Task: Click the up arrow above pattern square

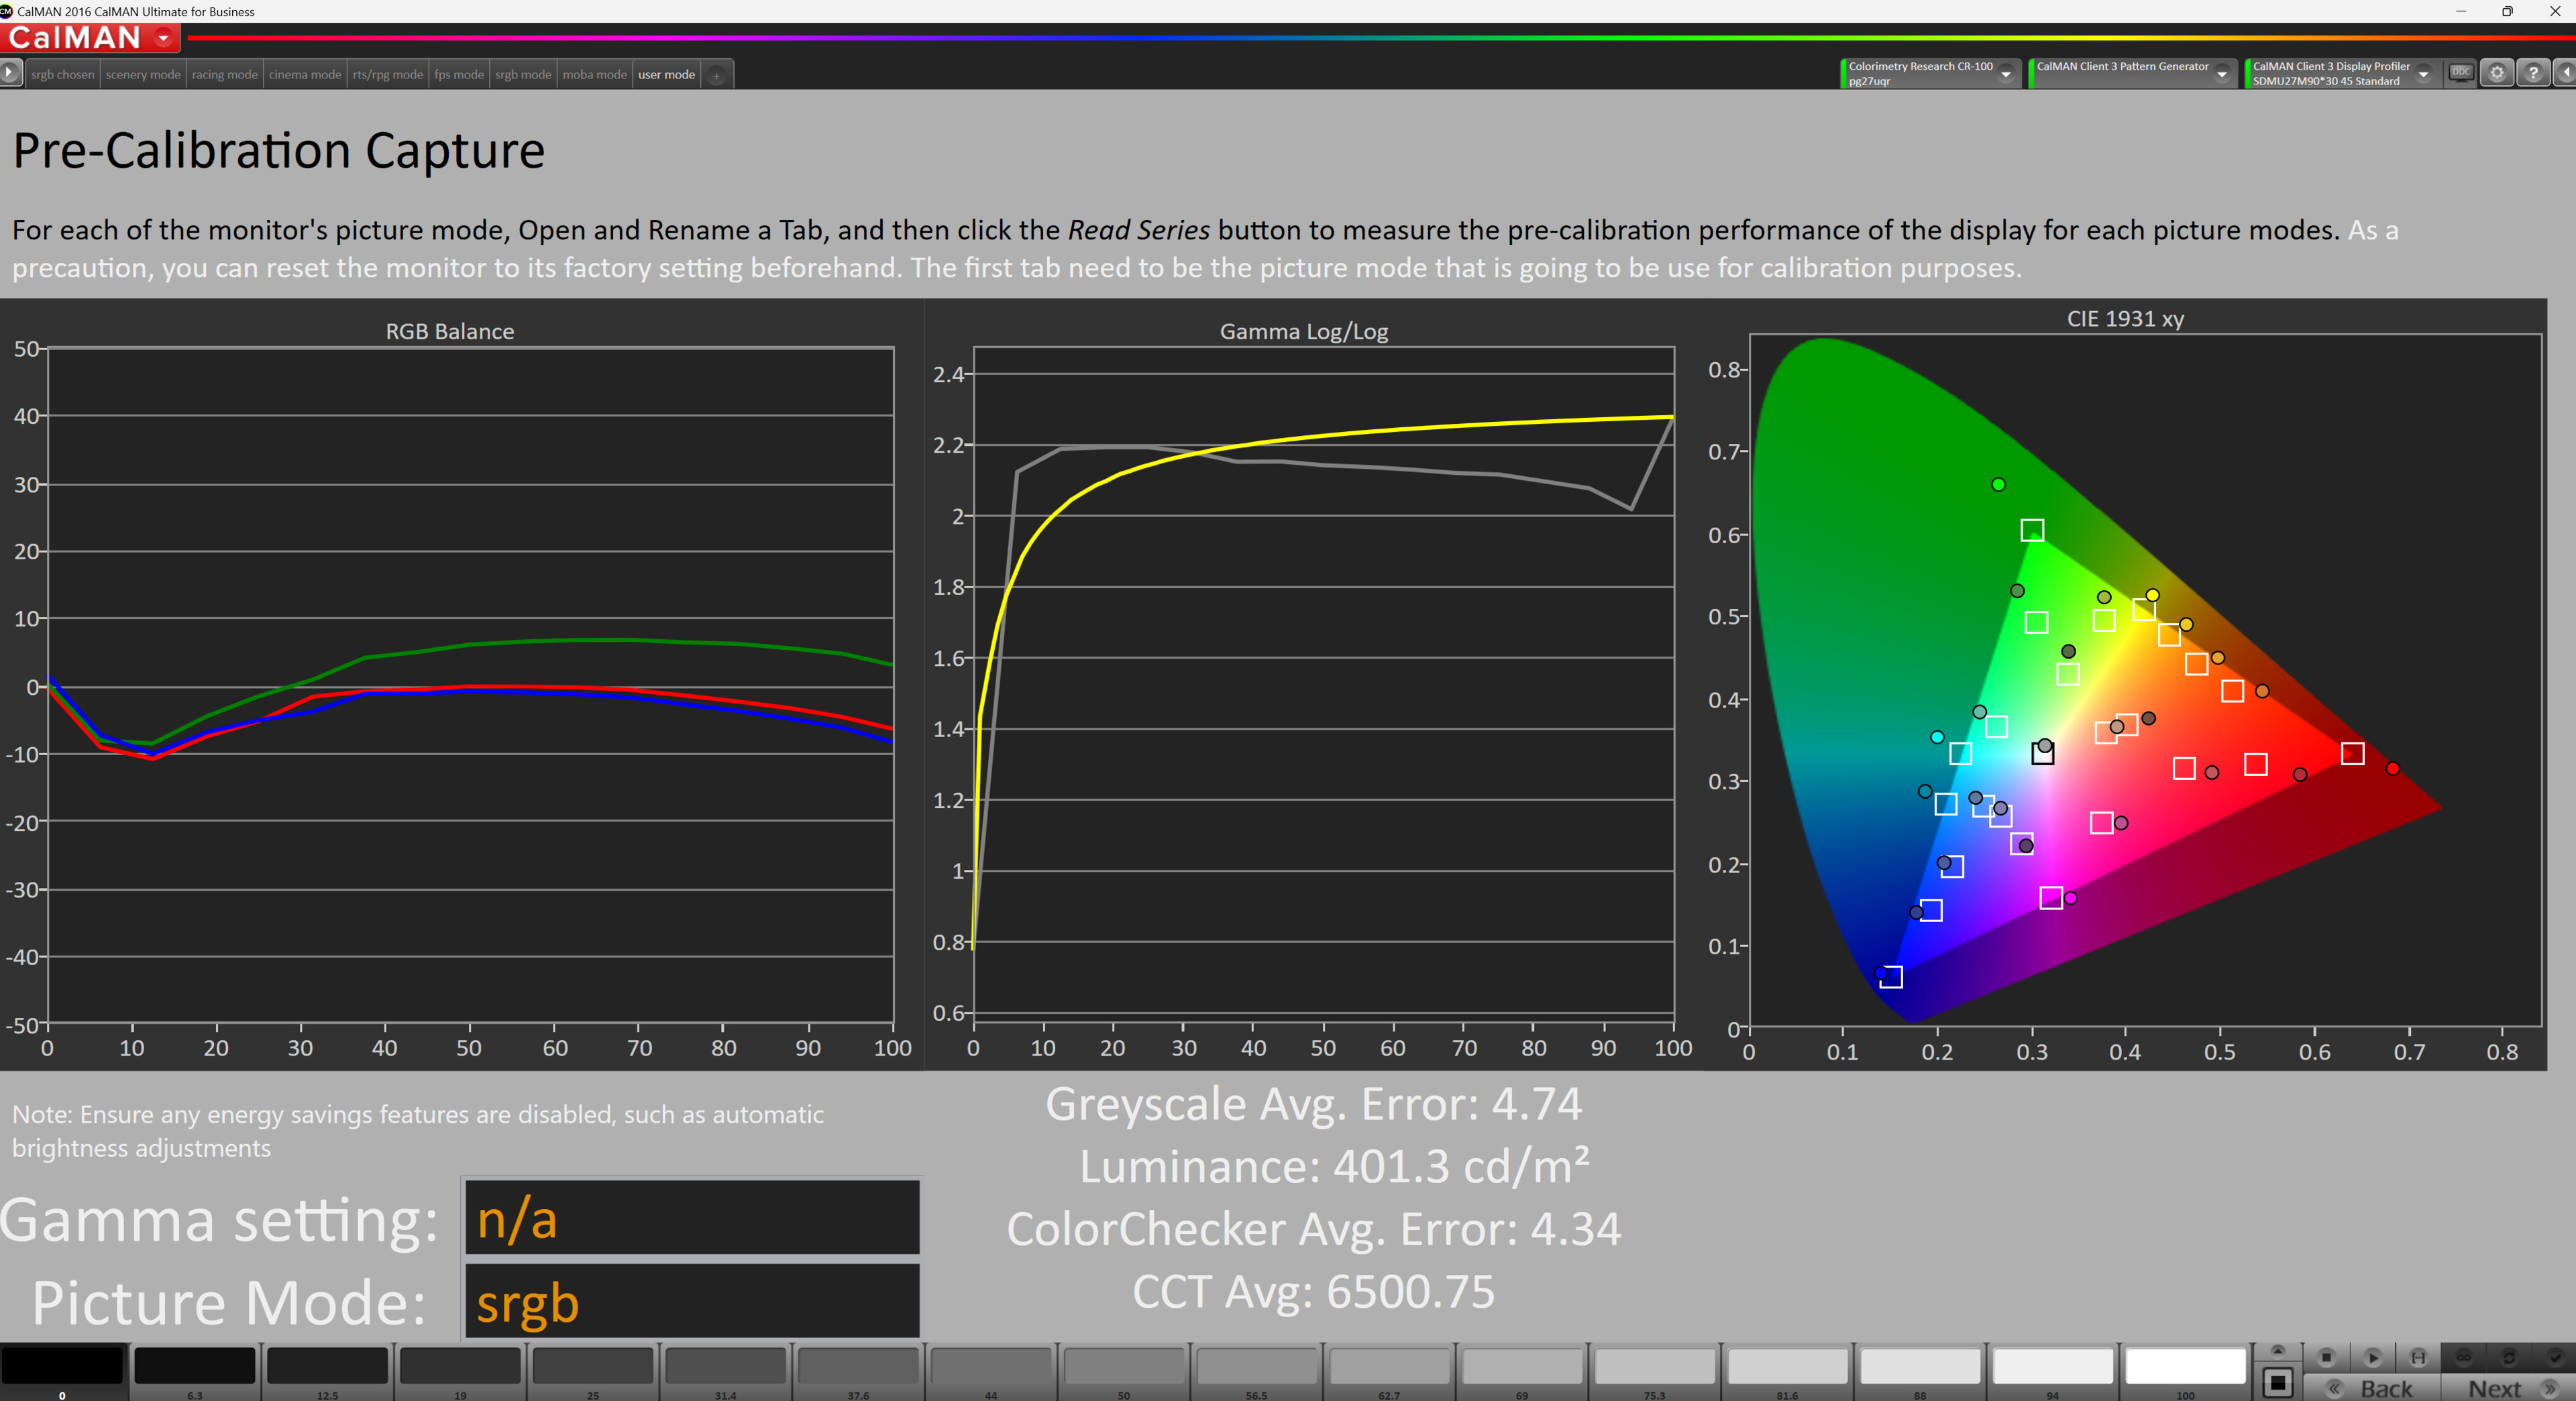Action: pos(2278,1351)
